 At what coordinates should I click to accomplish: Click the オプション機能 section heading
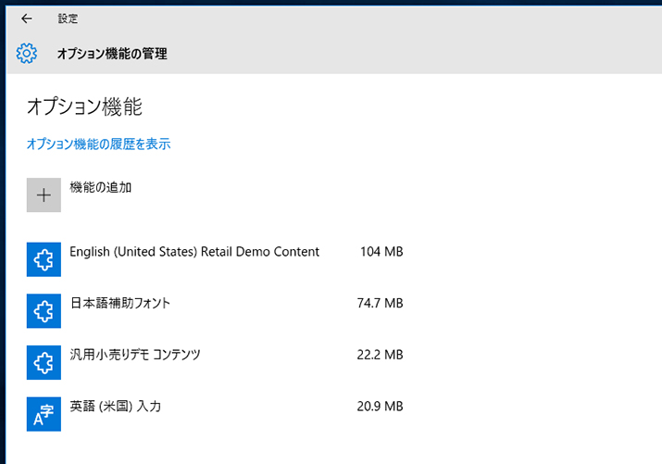[x=84, y=107]
